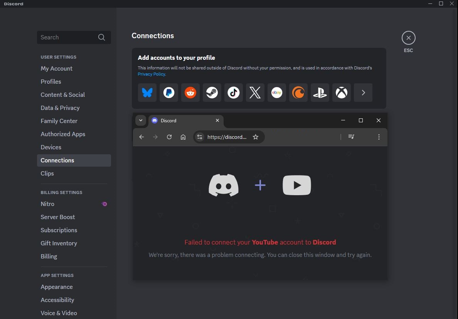The height and width of the screenshot is (319, 458).
Task: Connect an X (Twitter) account
Action: pos(255,93)
